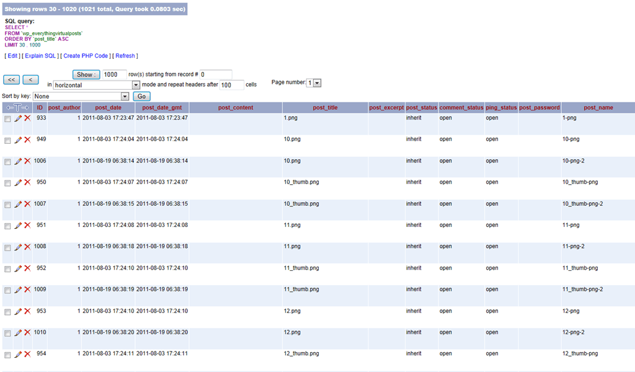635x372 pixels.
Task: Edit row with ID 1009
Action: pyautogui.click(x=18, y=290)
